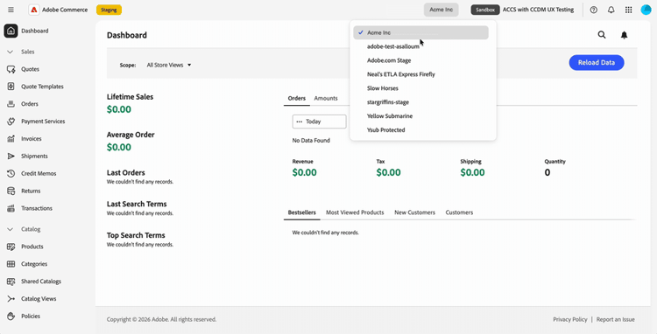Click the Revenue $0.00 value
Viewport: 657px width, 334px height.
point(305,172)
